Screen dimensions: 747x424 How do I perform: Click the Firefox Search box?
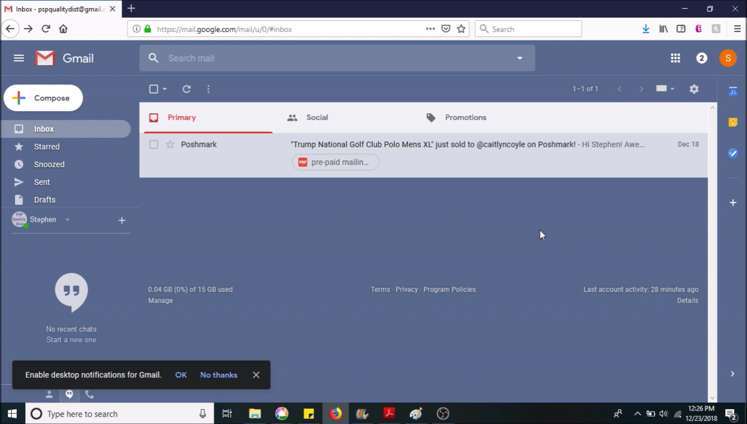click(528, 29)
